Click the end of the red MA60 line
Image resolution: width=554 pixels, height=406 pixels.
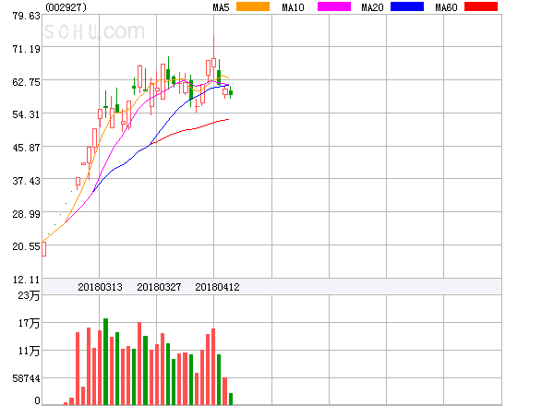coord(229,119)
